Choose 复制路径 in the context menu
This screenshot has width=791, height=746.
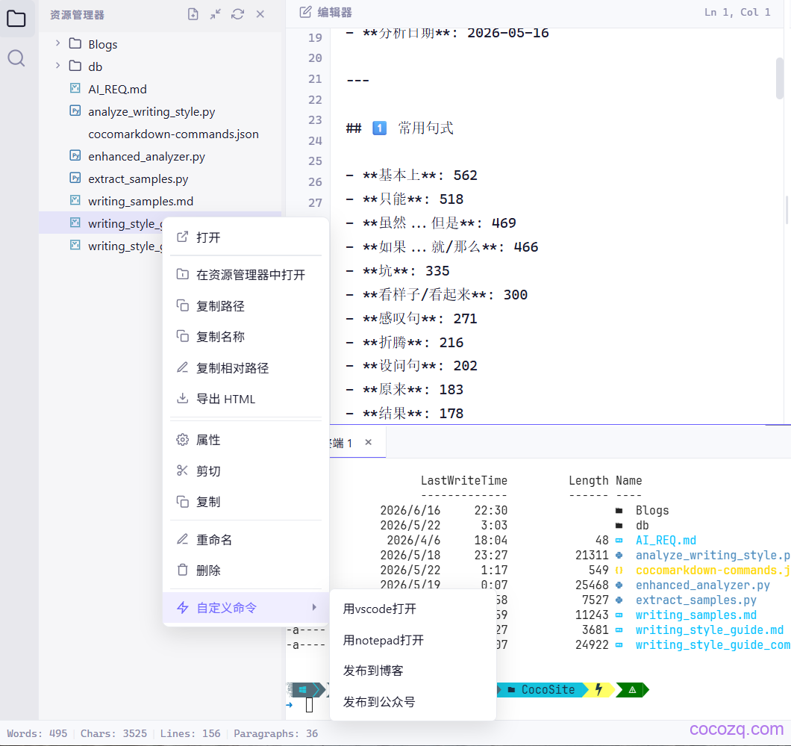point(246,306)
